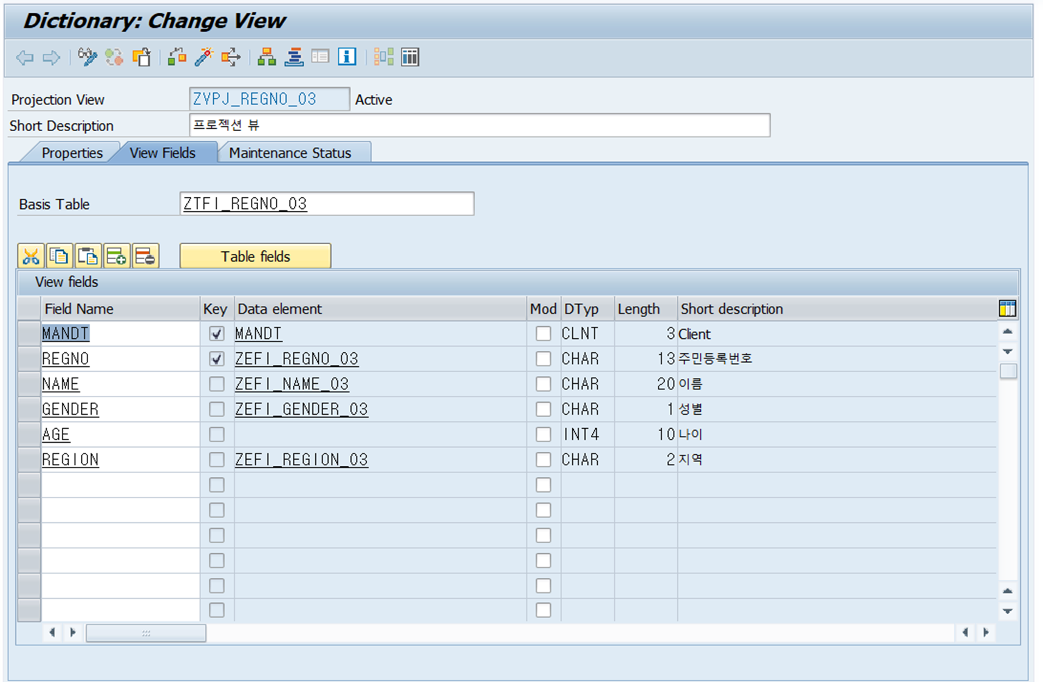This screenshot has width=1043, height=682.
Task: Delete row icon with red minus
Action: pos(145,256)
